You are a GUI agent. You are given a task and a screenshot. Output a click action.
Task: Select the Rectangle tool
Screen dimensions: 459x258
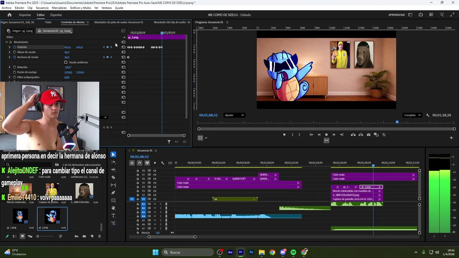(113, 200)
